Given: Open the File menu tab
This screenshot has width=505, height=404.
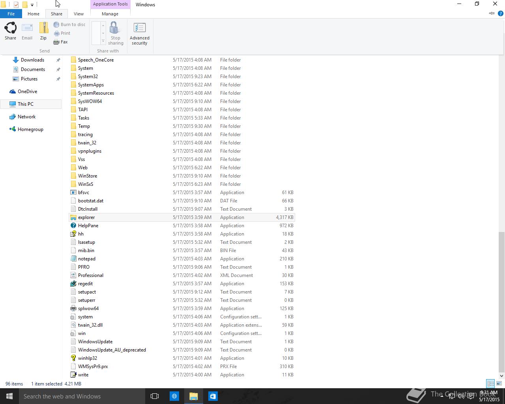Looking at the screenshot, I should click(11, 14).
